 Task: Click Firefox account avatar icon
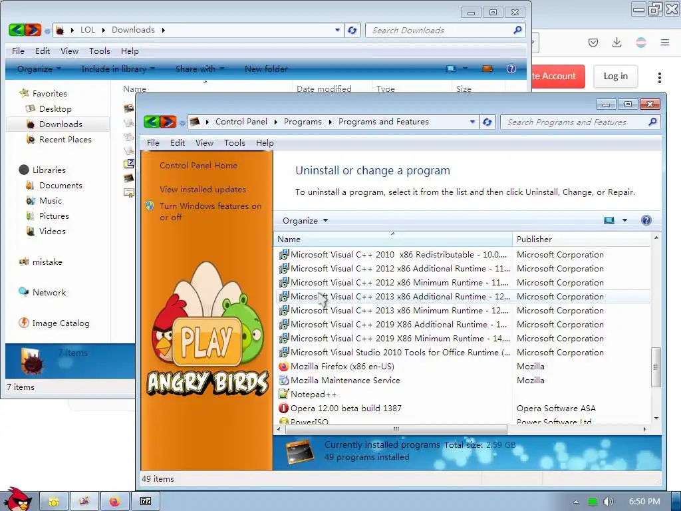click(x=641, y=42)
